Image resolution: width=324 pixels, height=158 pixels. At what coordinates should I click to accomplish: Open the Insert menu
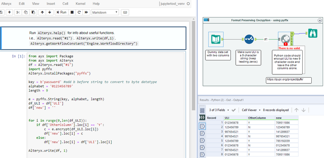pyautogui.click(x=51, y=4)
